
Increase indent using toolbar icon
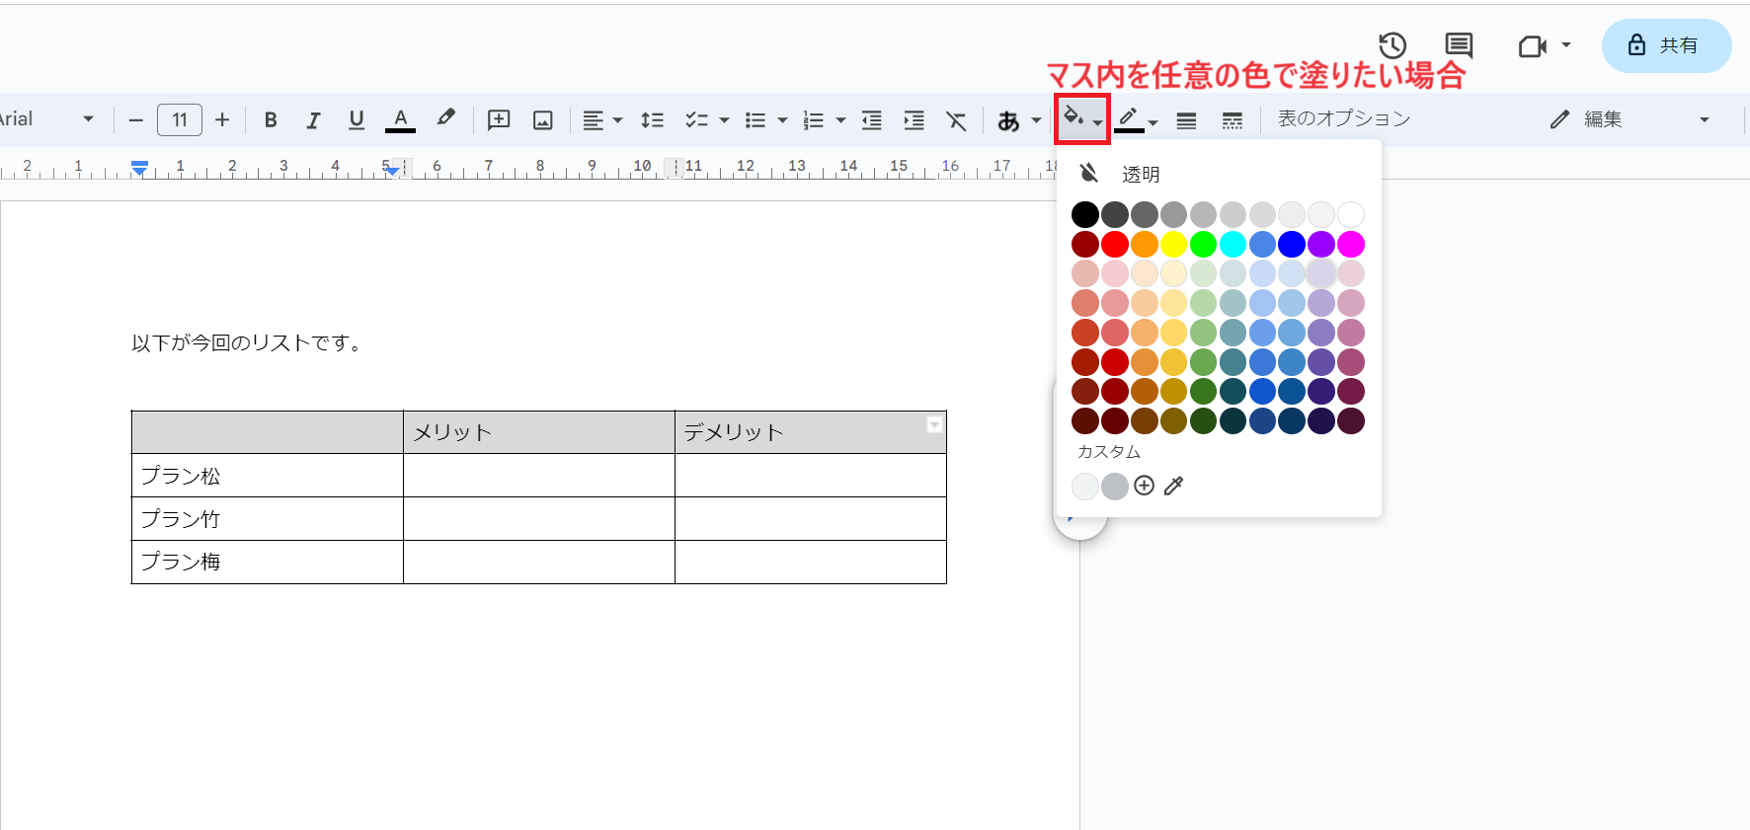tap(915, 120)
